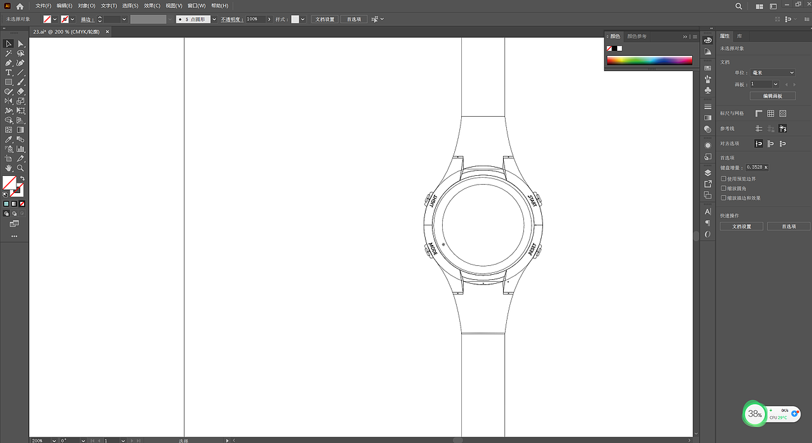The width and height of the screenshot is (812, 443).
Task: Switch to 库 tab
Action: [x=740, y=36]
